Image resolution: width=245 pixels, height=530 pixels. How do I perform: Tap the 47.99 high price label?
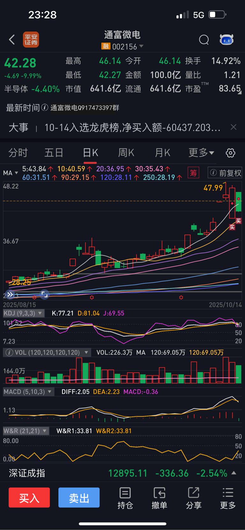point(213,188)
